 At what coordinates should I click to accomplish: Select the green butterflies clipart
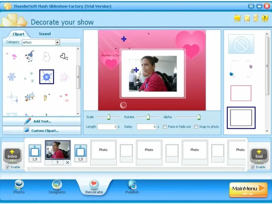pos(29,77)
